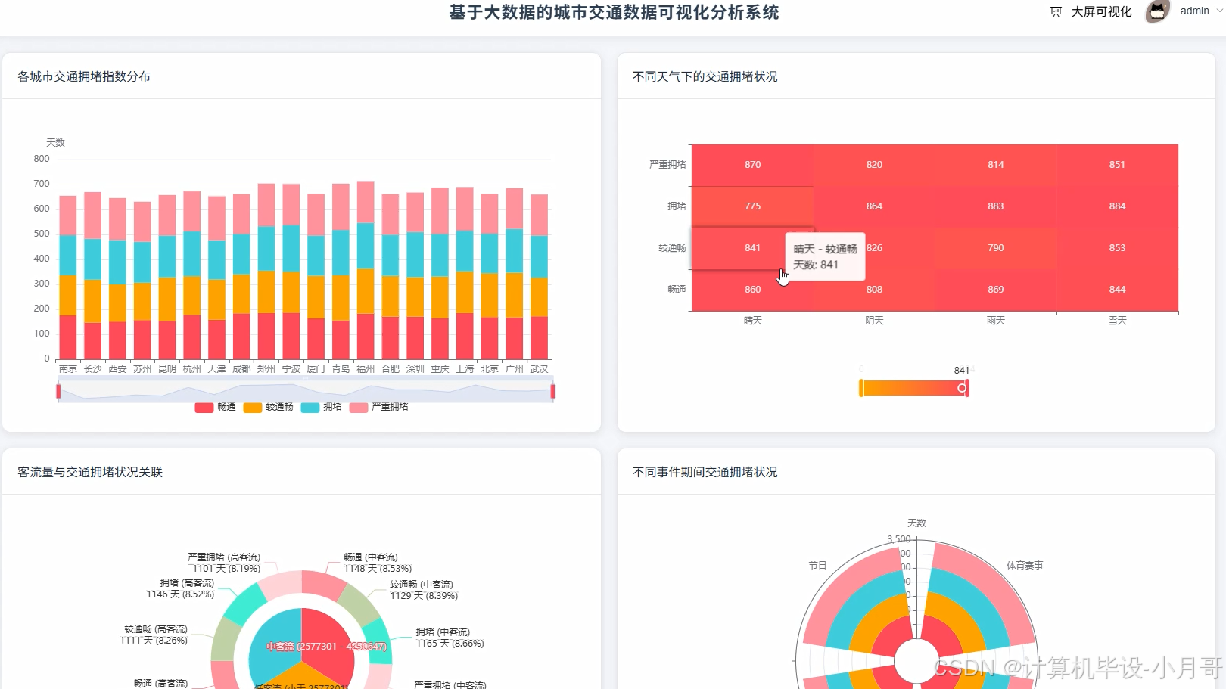Open the admin account dropdown
This screenshot has width=1226, height=689.
coord(1201,11)
